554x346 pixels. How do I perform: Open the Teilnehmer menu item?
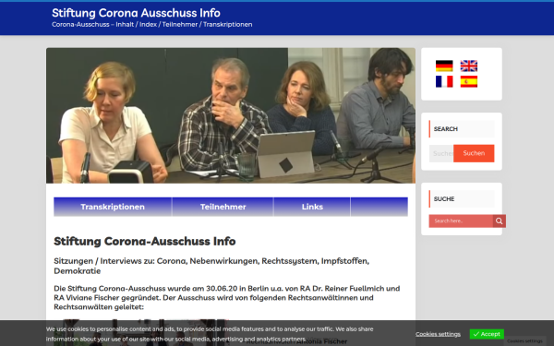(223, 207)
